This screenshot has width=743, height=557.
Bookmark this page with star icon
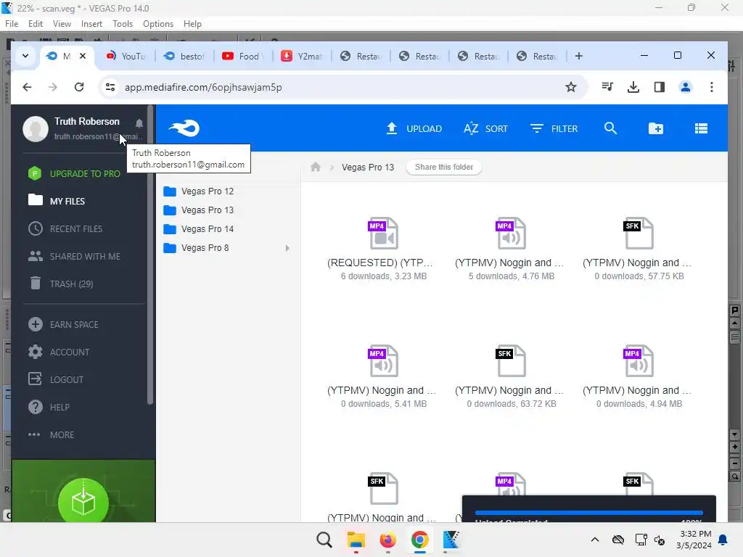(x=571, y=87)
